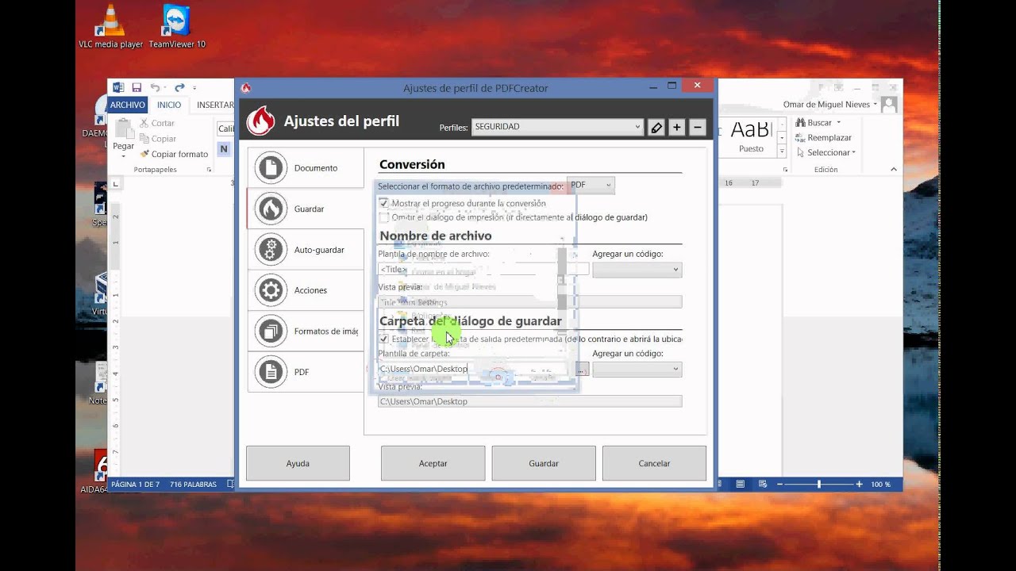Open the Auto-guardar gears icon
This screenshot has height=571, width=1016.
[271, 250]
